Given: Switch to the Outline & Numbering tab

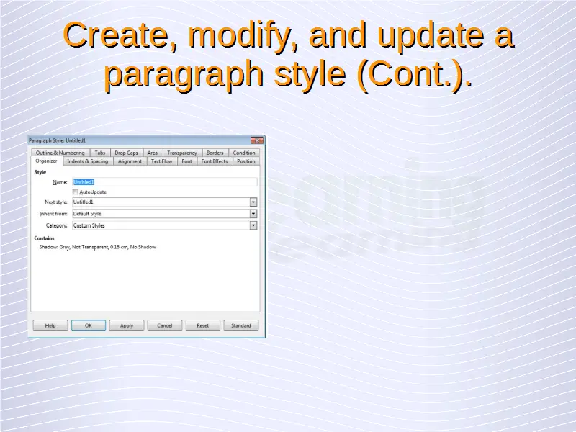Looking at the screenshot, I should click(x=60, y=153).
